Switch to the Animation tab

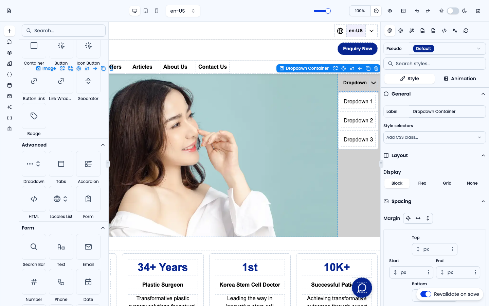(460, 79)
